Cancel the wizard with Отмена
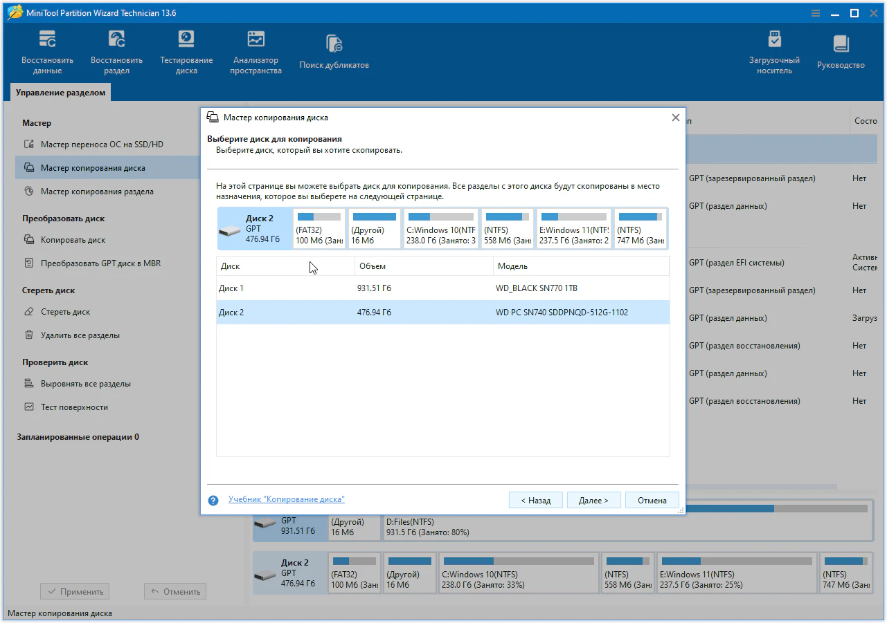 coord(652,500)
